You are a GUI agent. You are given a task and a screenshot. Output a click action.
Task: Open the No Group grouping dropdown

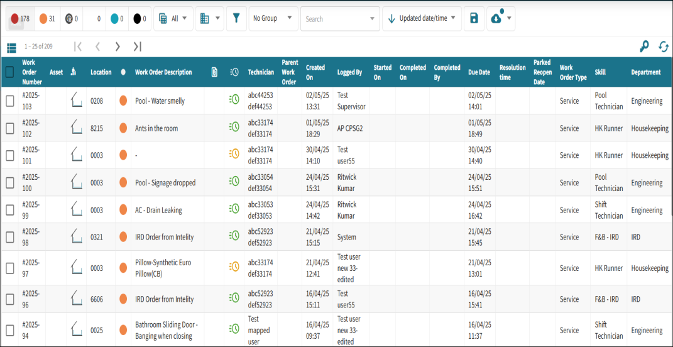273,18
